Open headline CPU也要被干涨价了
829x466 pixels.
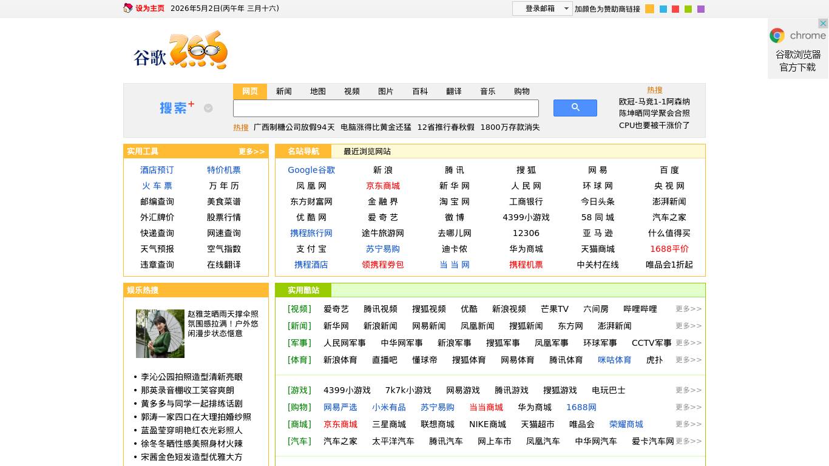point(654,125)
